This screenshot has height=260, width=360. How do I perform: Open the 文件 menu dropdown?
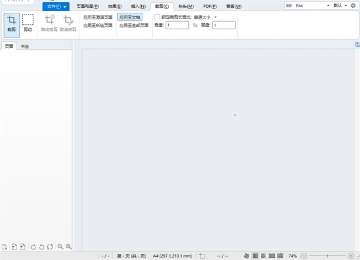pos(56,7)
